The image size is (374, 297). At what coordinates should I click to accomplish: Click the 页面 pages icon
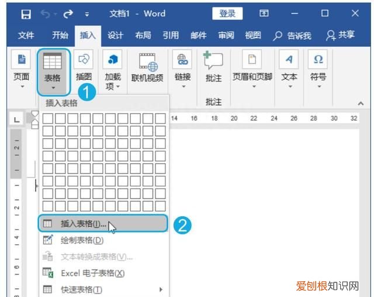(x=21, y=59)
